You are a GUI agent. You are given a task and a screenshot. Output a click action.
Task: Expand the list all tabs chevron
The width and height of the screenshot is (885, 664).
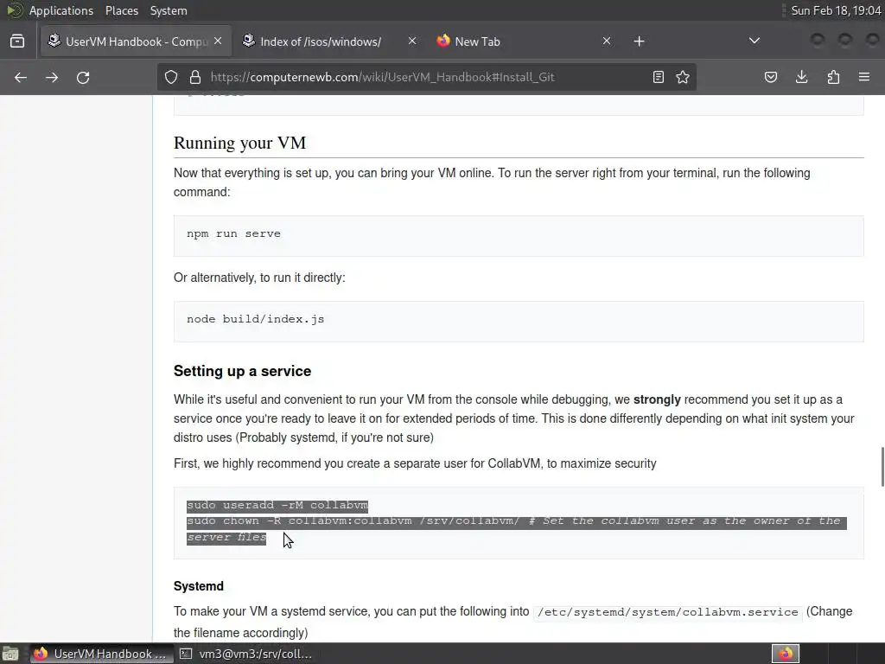point(754,41)
